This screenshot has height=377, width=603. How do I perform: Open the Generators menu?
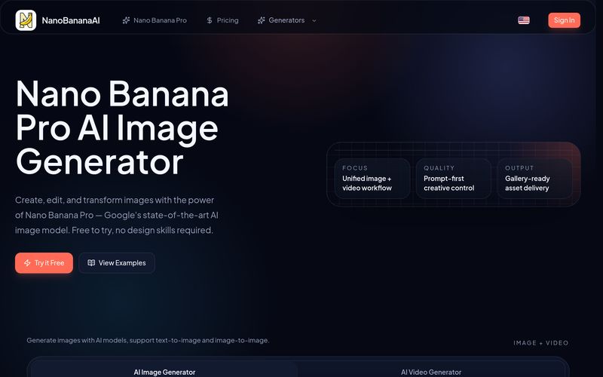[x=286, y=20]
